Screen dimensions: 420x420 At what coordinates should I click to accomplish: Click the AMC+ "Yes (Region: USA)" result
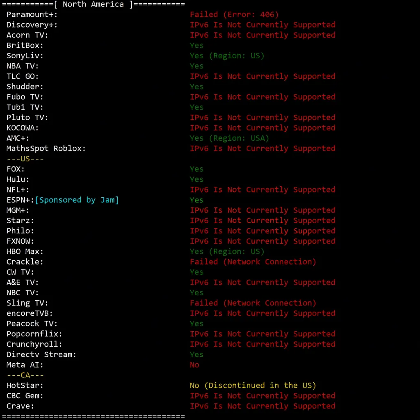click(229, 138)
